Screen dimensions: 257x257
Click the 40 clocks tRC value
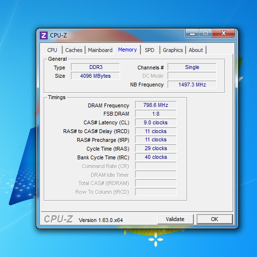[156, 157]
